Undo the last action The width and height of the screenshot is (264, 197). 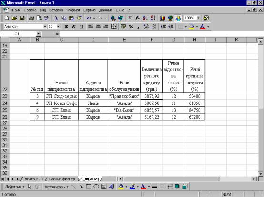[x=89, y=18]
